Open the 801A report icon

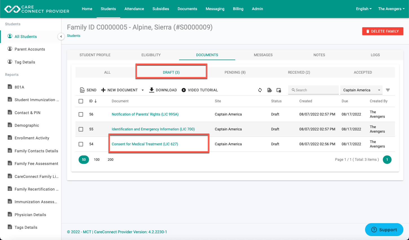[x=10, y=87]
